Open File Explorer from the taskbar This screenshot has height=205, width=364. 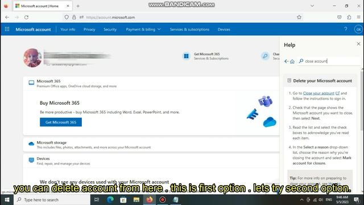(136, 200)
